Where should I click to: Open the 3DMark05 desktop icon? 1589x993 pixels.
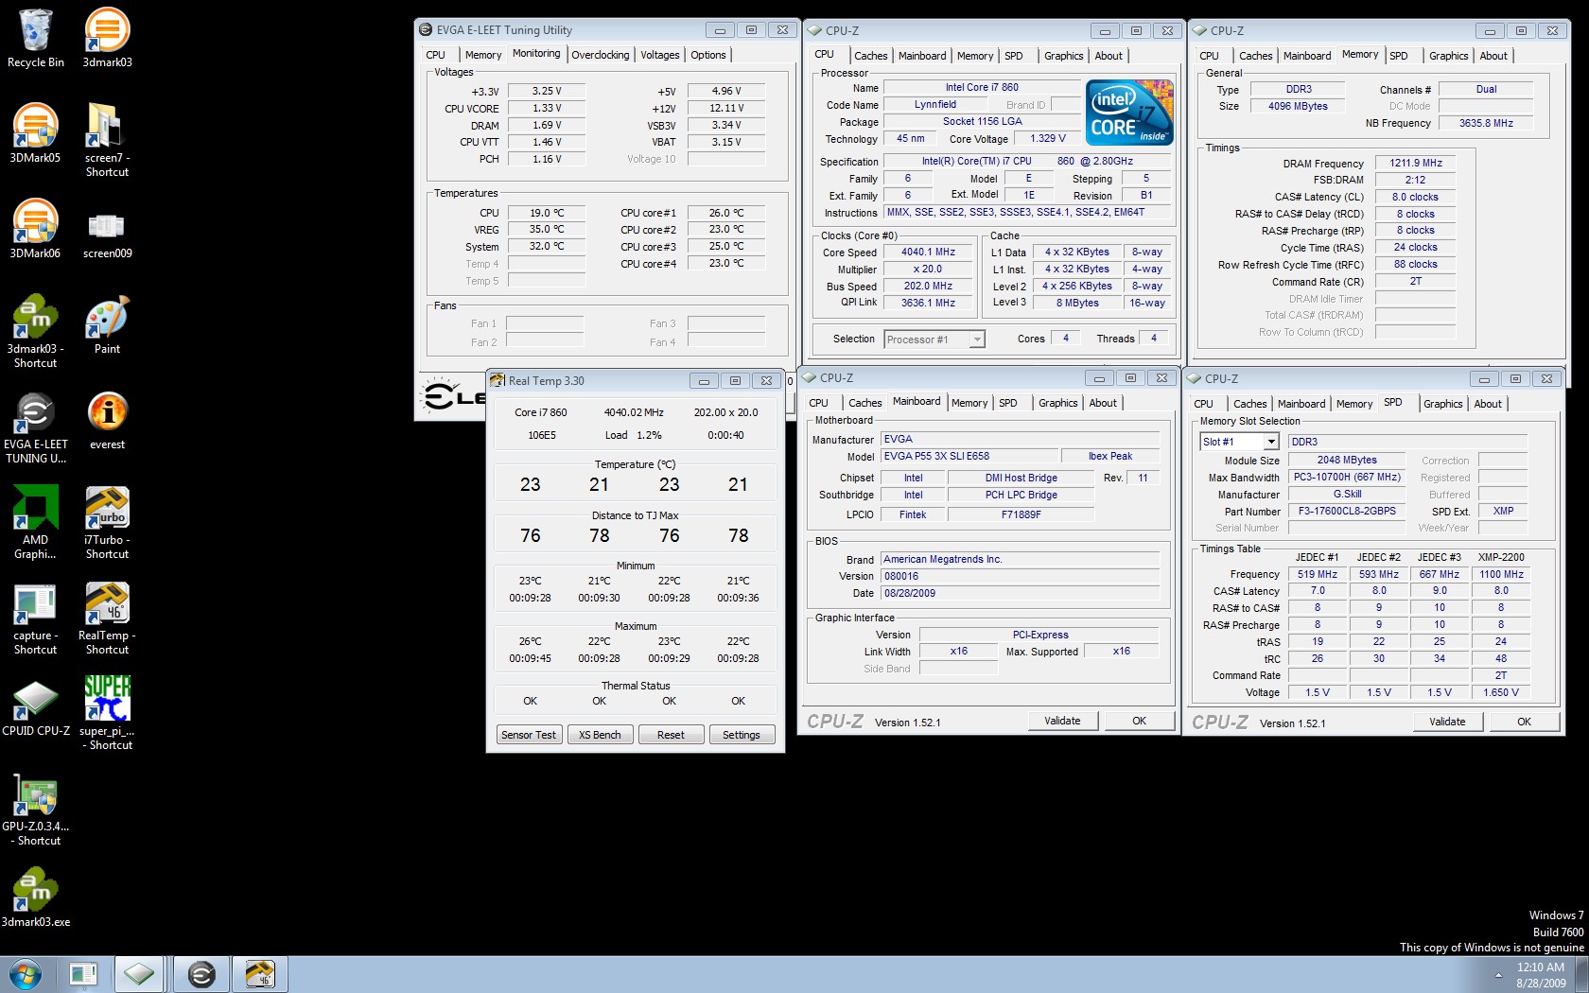click(x=35, y=133)
